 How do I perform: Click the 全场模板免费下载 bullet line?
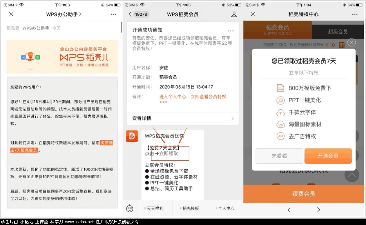167,171
